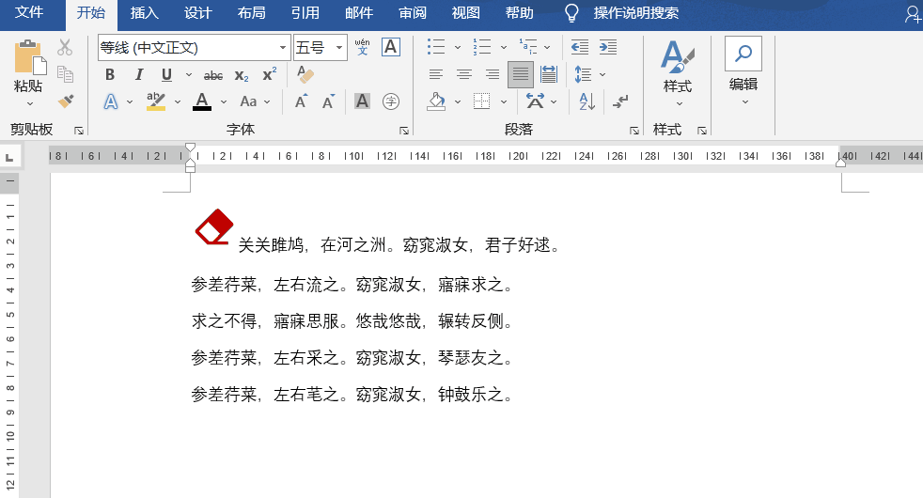Viewport: 923px width, 498px height.
Task: Apply yellow text highlight color
Action: [x=156, y=101]
